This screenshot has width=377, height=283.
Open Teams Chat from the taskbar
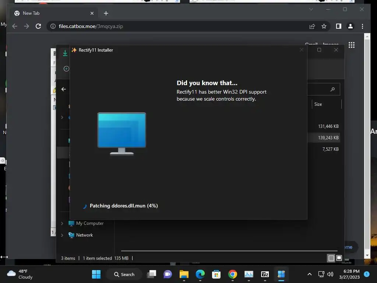pos(168,274)
